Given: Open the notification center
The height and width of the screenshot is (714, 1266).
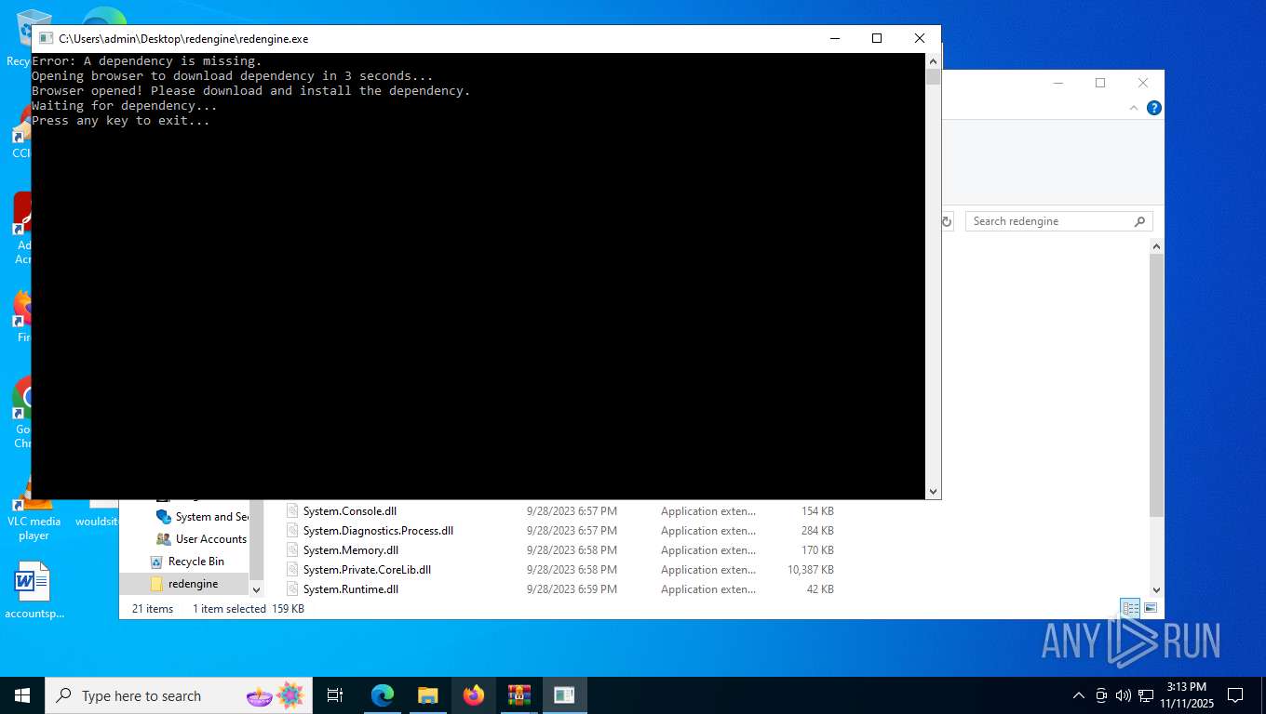Looking at the screenshot, I should point(1235,695).
